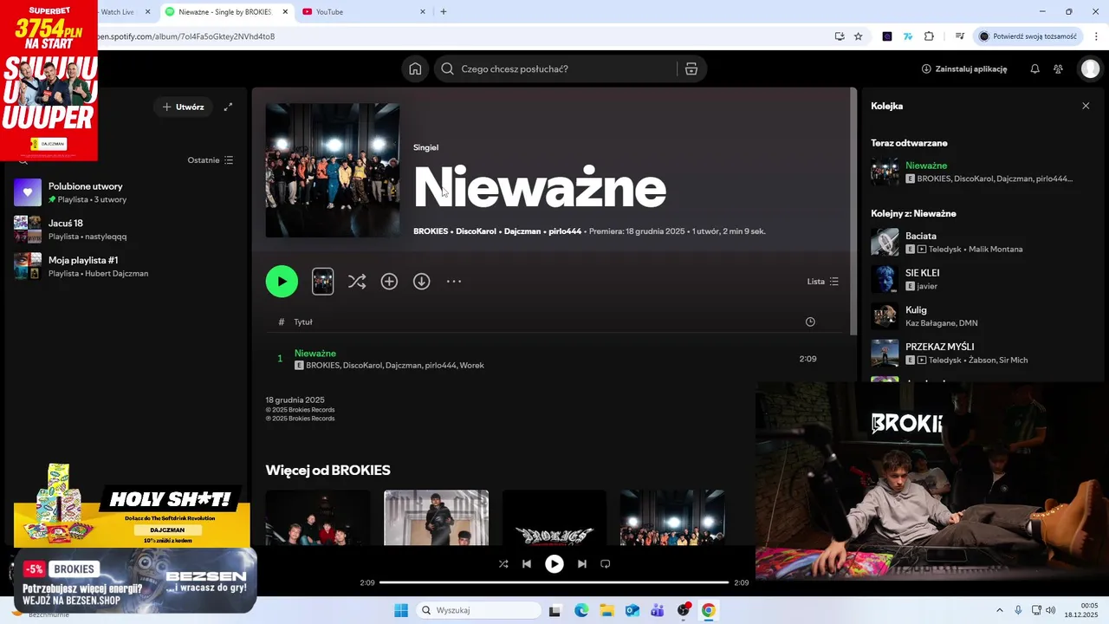Open 'Więcej od BROKIES' section heading
This screenshot has width=1109, height=624.
click(x=328, y=470)
